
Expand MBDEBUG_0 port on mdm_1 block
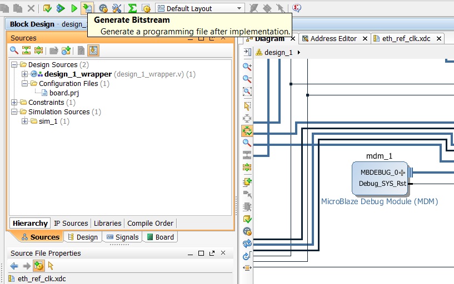point(402,173)
